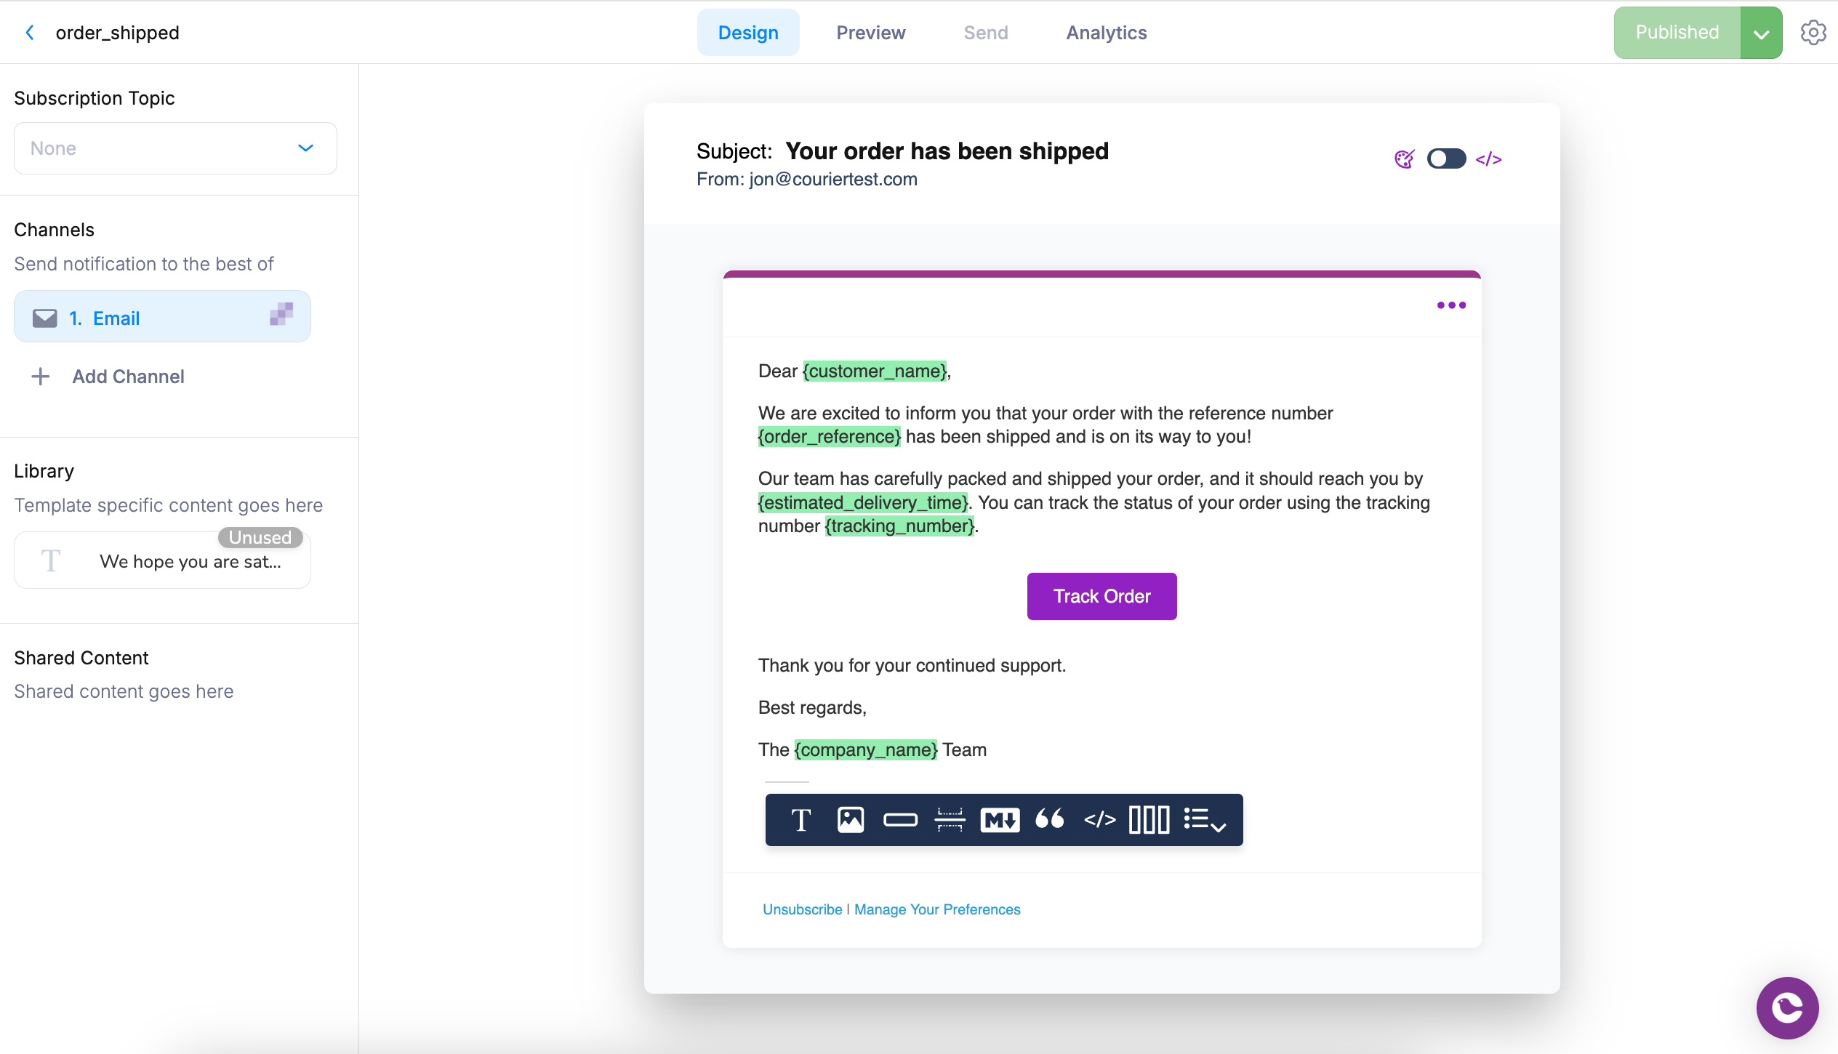
Task: Switch to the Preview tab
Action: pyautogui.click(x=870, y=32)
